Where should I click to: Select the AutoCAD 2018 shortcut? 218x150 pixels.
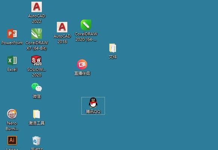point(62,27)
